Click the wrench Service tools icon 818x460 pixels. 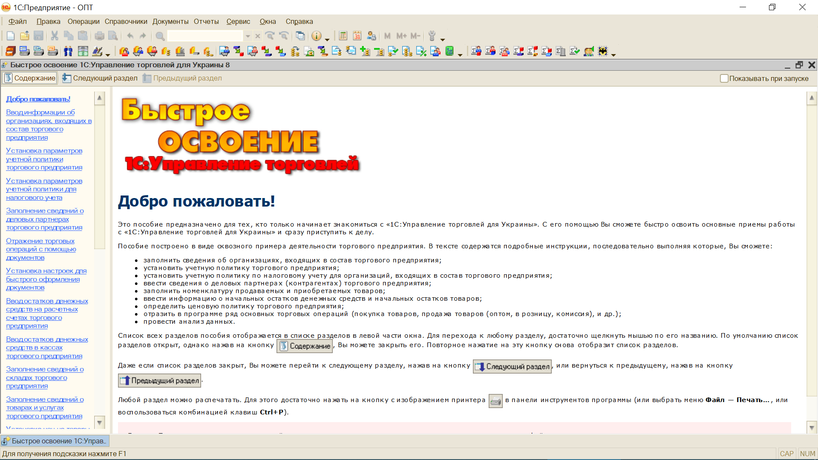pos(432,36)
